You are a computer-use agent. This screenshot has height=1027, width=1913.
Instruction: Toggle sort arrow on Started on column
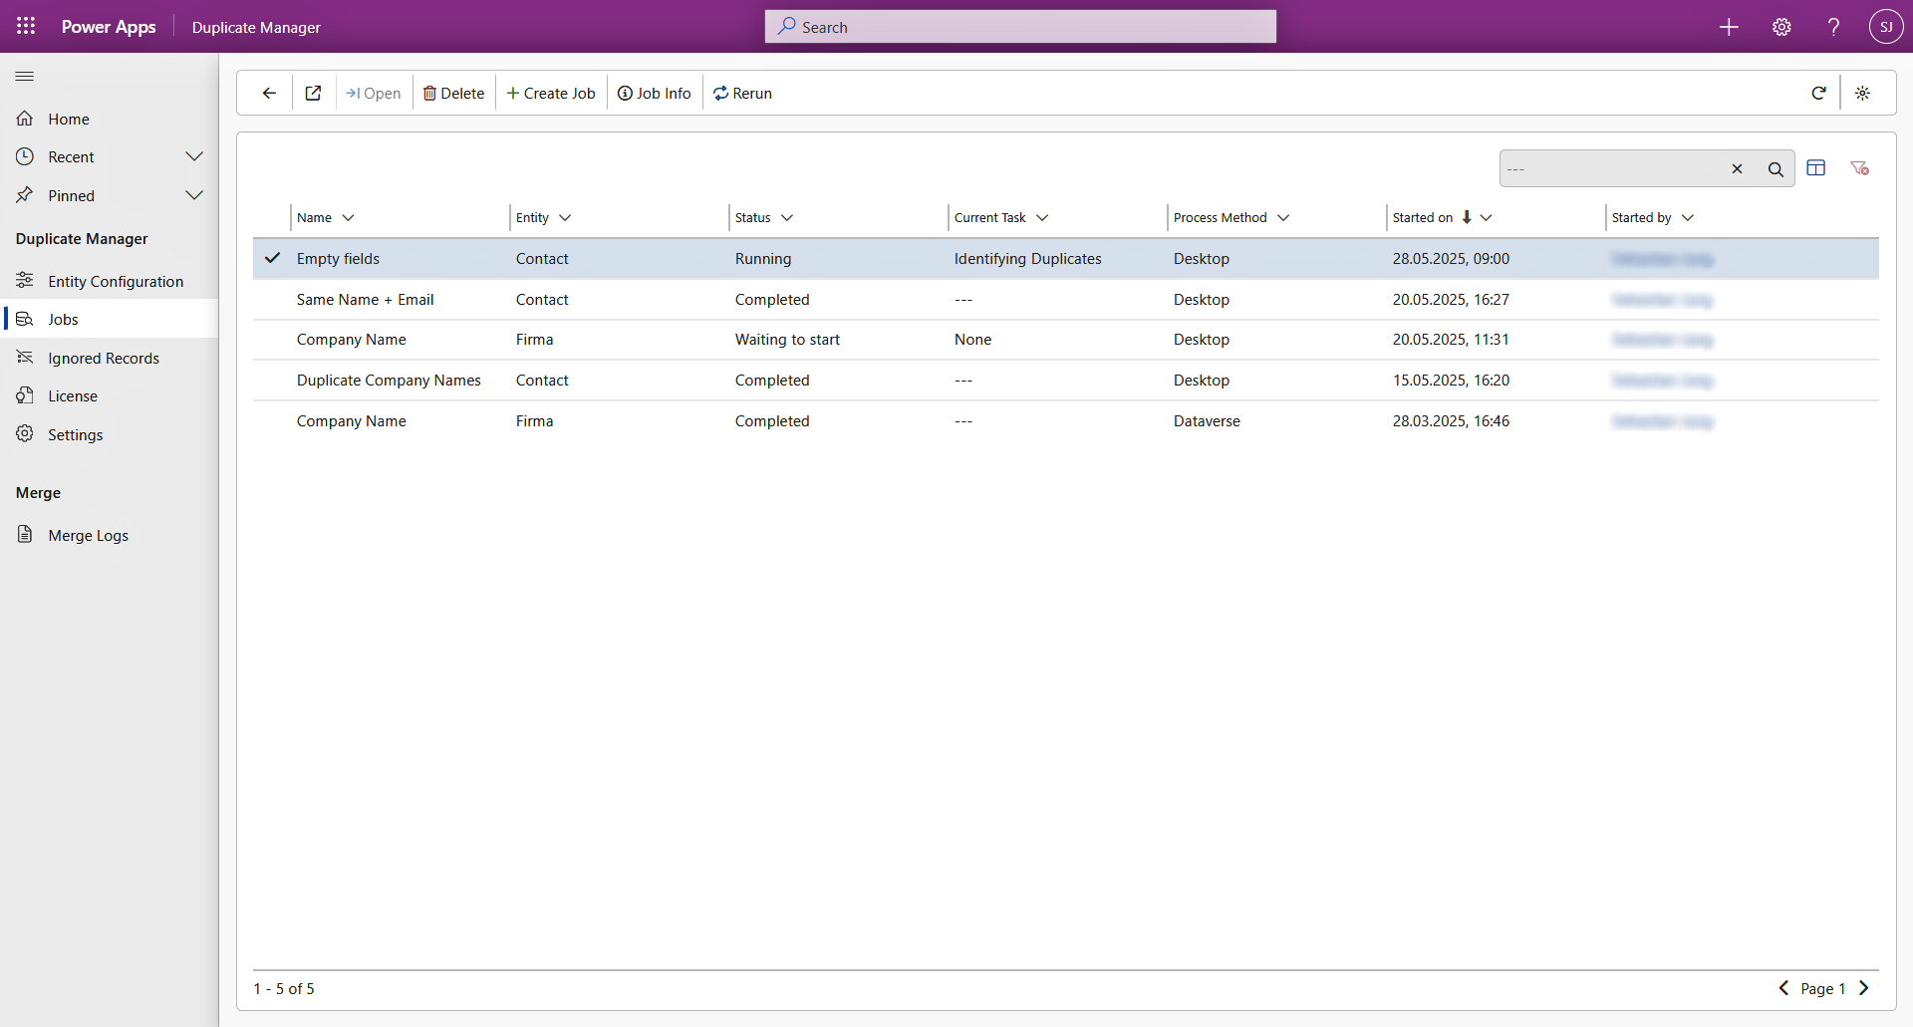(x=1467, y=217)
